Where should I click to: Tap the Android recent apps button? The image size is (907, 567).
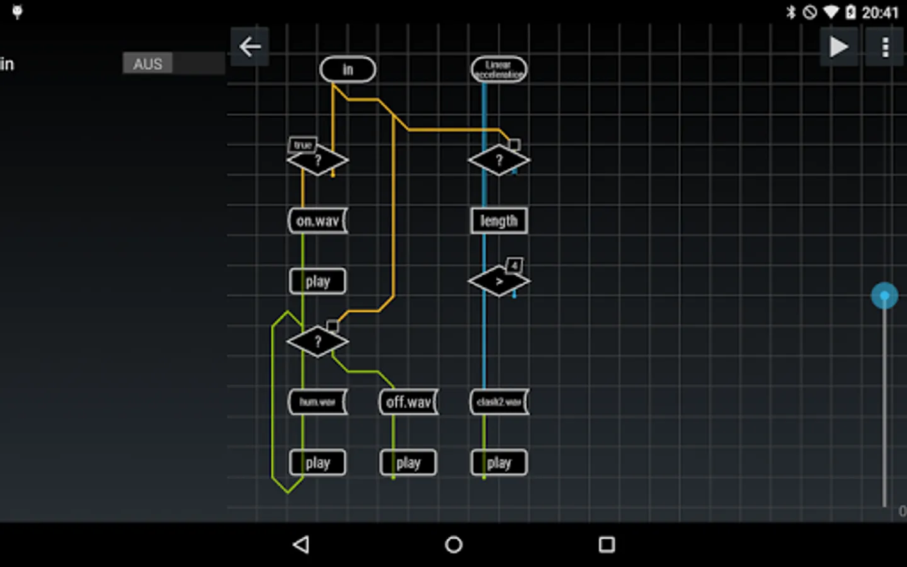[x=607, y=545]
